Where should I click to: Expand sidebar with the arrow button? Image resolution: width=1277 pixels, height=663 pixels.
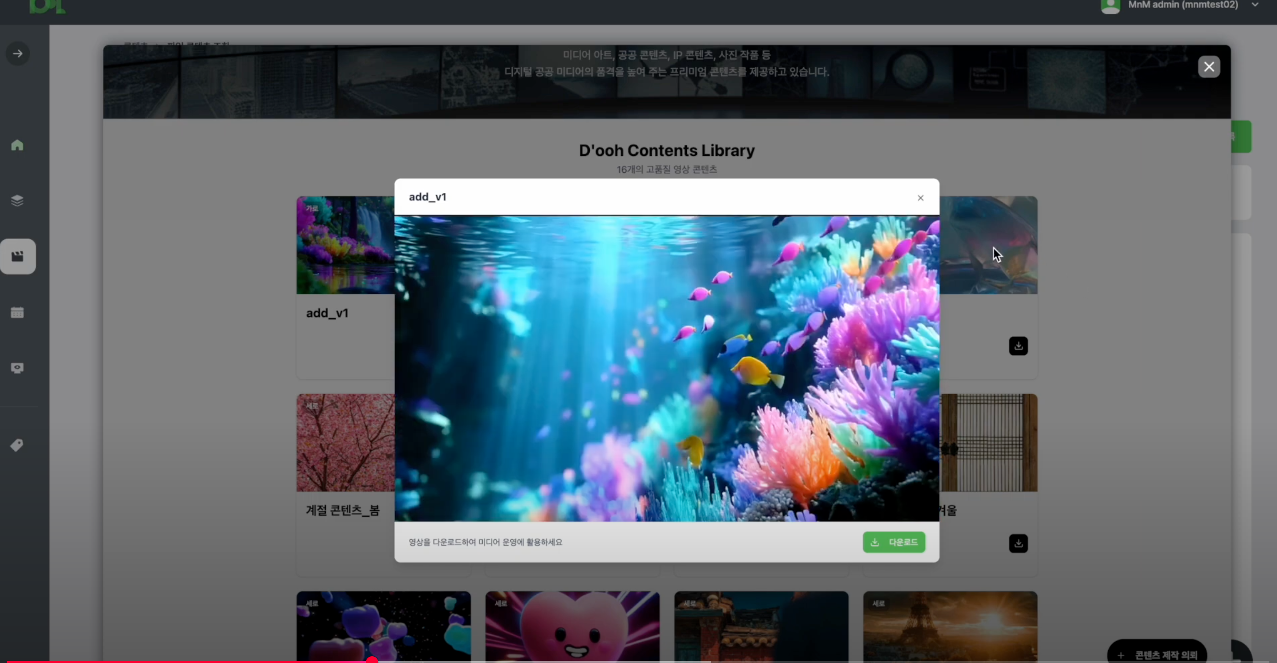[x=18, y=54]
